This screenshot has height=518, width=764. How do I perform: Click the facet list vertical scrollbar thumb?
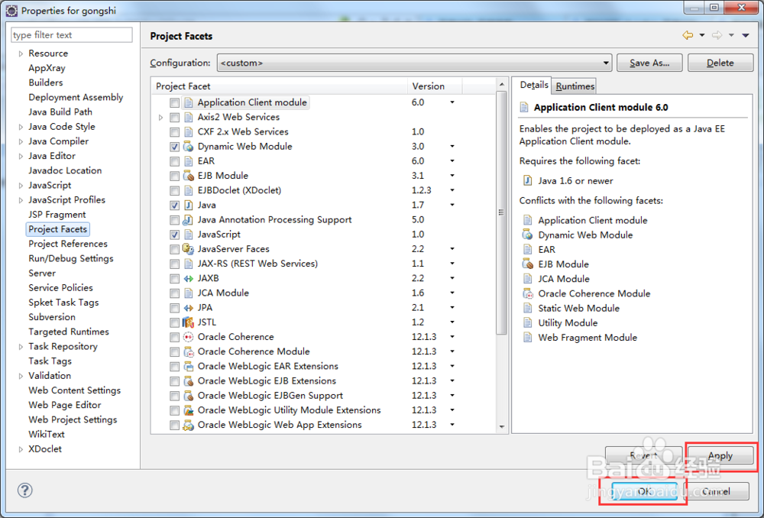[x=501, y=212]
